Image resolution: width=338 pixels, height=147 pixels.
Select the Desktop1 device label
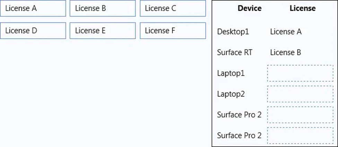click(233, 32)
